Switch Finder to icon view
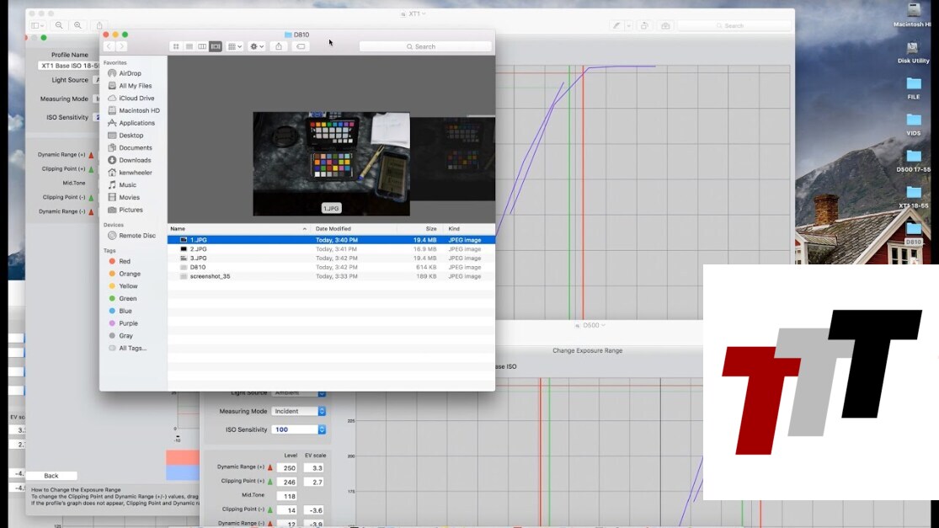 click(176, 46)
